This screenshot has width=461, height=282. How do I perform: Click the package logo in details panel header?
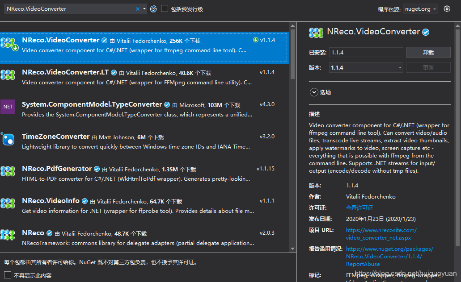pos(316,32)
